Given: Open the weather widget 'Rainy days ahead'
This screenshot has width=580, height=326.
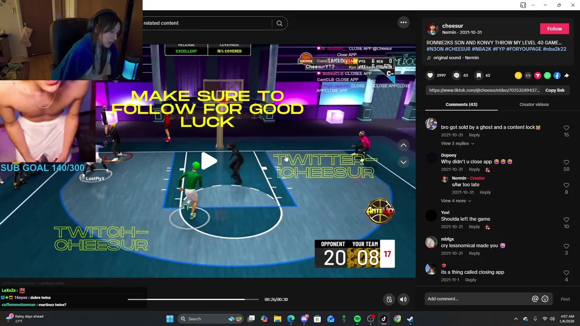Looking at the screenshot, I should pos(25,319).
